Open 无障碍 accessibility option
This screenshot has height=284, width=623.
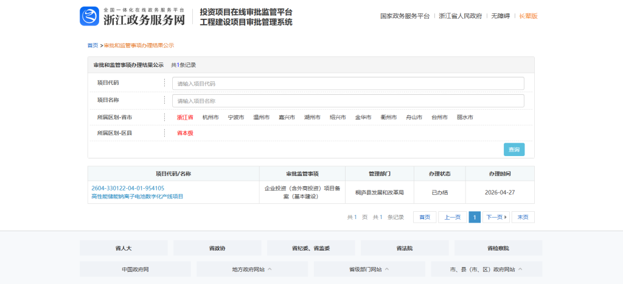point(500,16)
